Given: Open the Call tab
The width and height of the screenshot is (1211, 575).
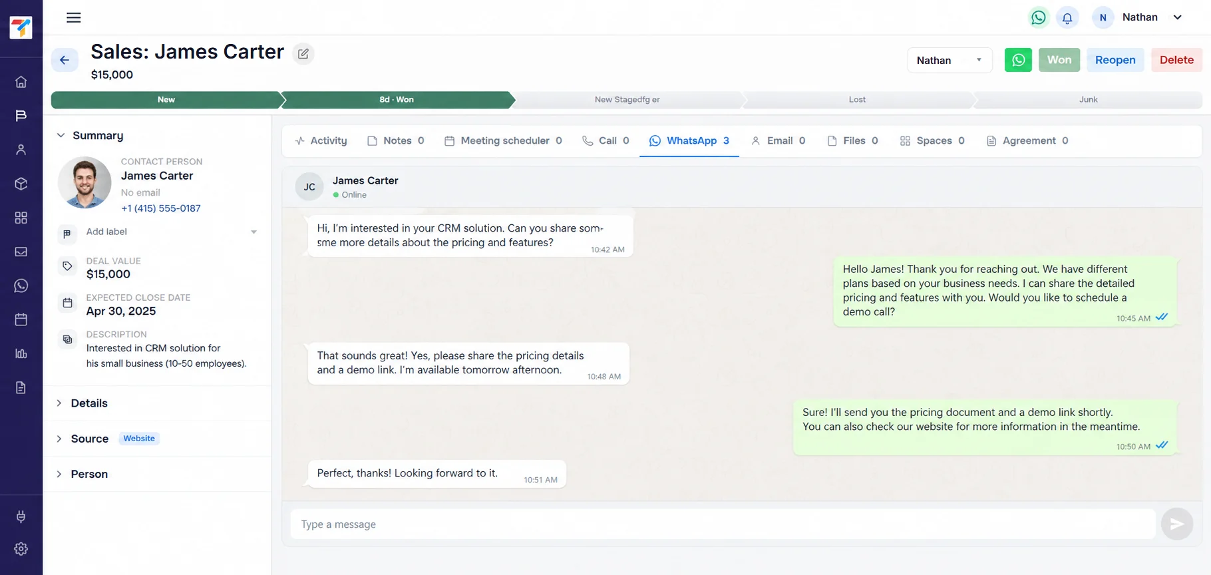Looking at the screenshot, I should tap(605, 141).
